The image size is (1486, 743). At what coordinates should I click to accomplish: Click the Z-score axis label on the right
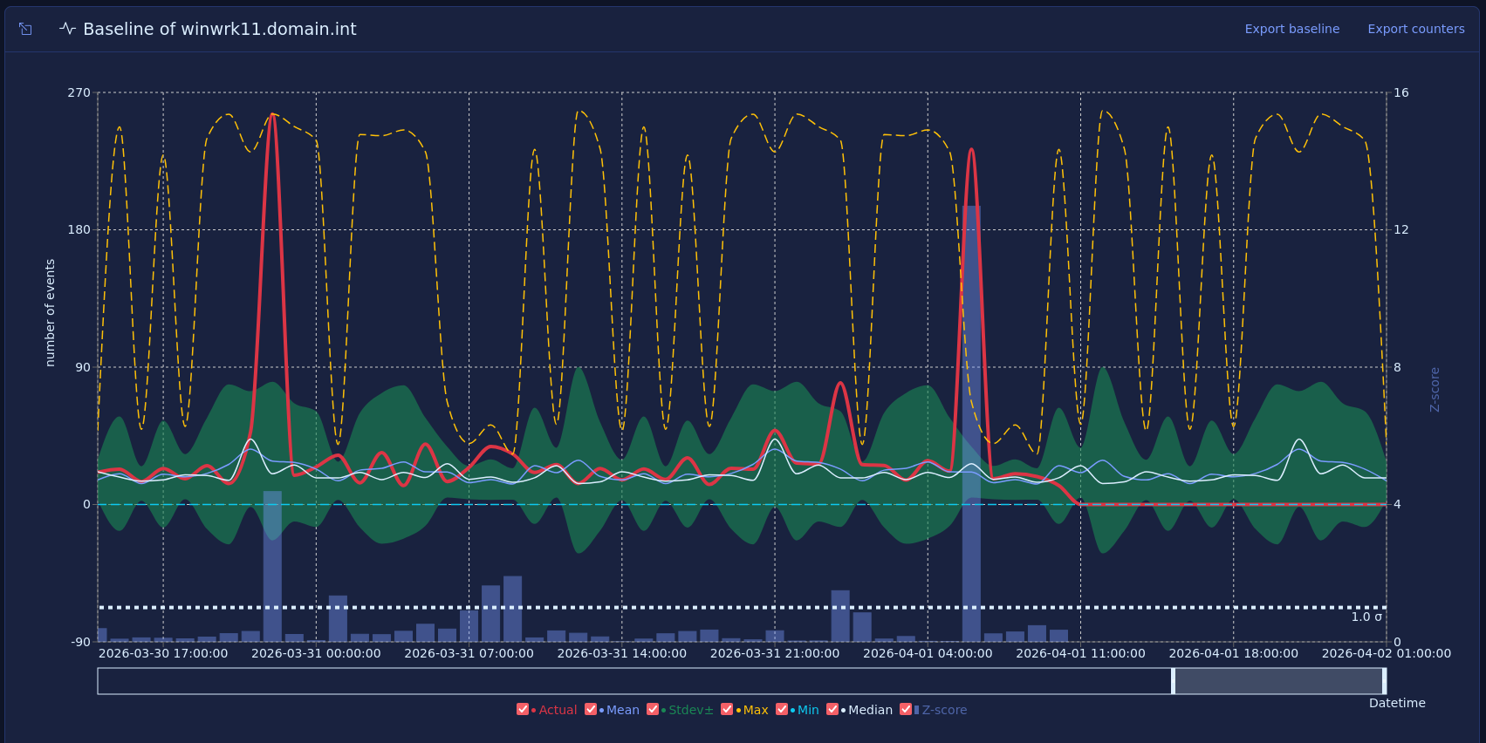1435,389
